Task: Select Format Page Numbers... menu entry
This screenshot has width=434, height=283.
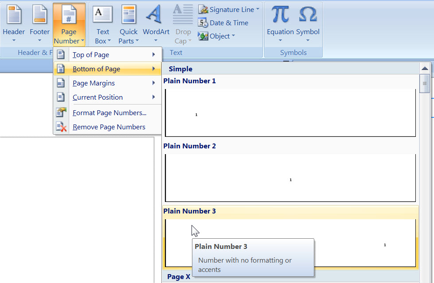Action: coord(107,112)
